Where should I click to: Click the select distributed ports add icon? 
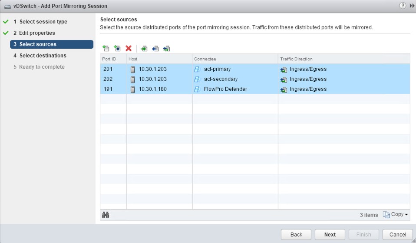click(x=106, y=48)
